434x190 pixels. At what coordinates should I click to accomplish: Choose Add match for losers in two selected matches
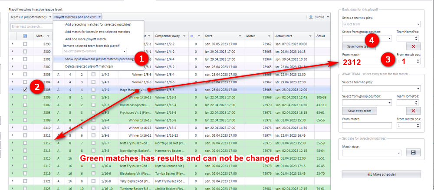[x=97, y=32]
